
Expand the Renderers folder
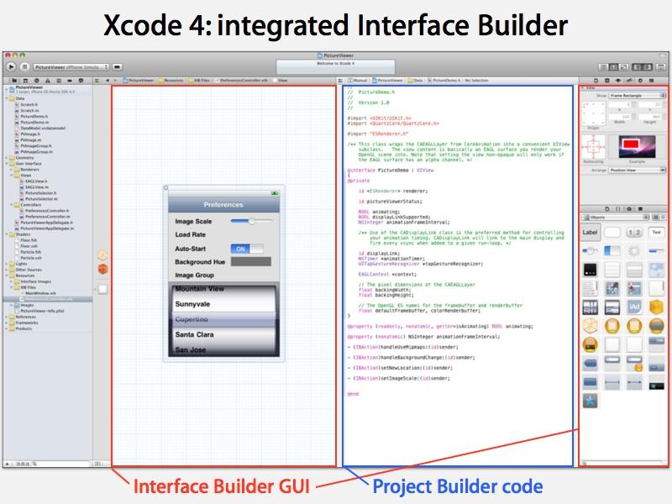coord(12,170)
